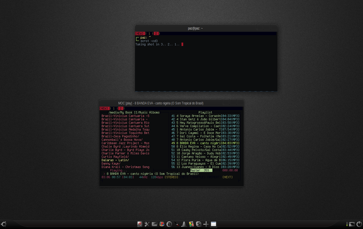Open the 'Curtis Mayfield/' folder

pos(115,157)
